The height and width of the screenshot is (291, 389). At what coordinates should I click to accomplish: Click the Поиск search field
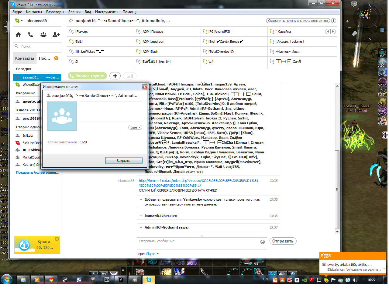click(37, 46)
